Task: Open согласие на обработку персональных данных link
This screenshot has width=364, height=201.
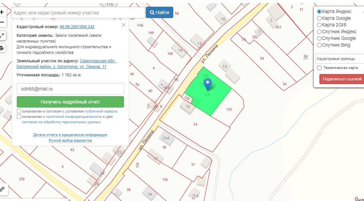Action: (61, 122)
